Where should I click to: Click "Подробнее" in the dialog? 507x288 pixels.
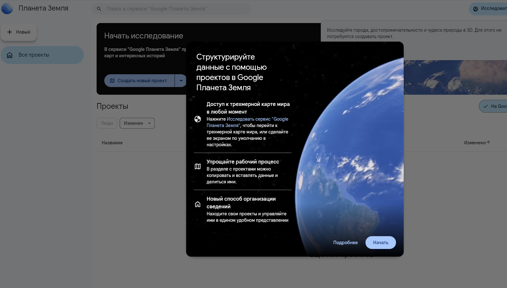click(345, 243)
